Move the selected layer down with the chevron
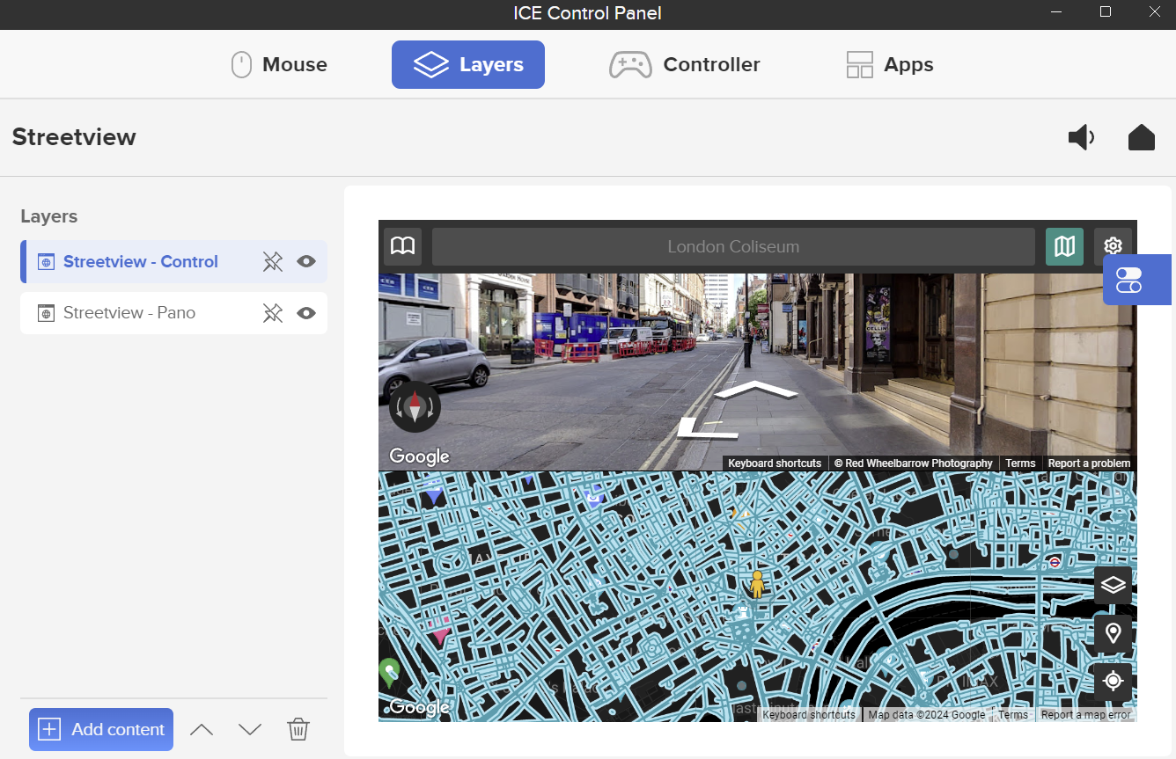Viewport: 1176px width, 759px height. pyautogui.click(x=249, y=729)
